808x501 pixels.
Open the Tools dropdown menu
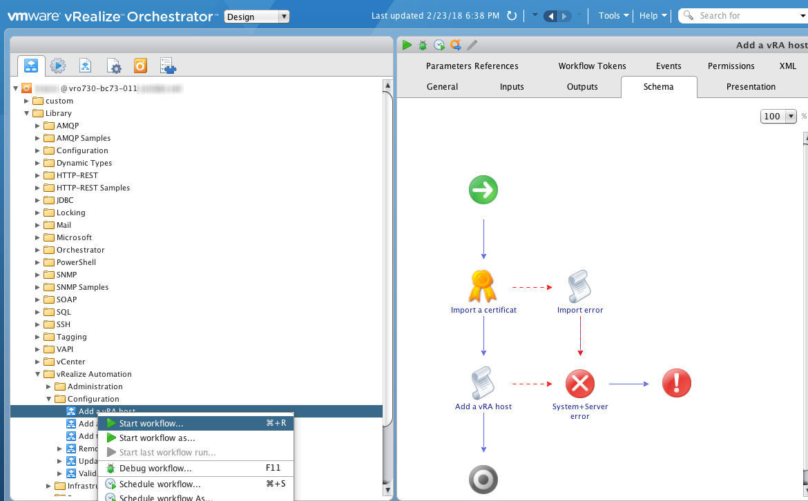click(x=614, y=15)
